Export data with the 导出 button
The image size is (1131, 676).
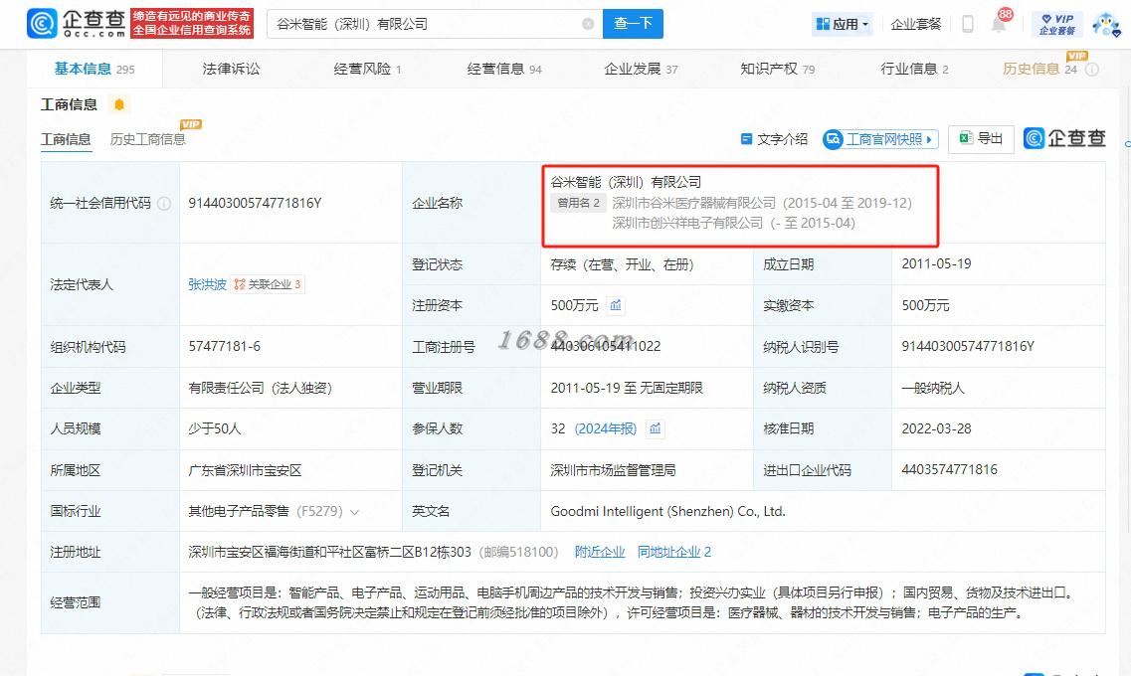tap(981, 138)
